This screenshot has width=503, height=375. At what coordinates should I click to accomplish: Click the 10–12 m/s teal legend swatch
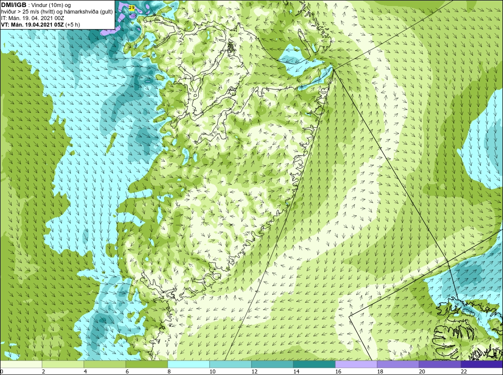click(230, 364)
